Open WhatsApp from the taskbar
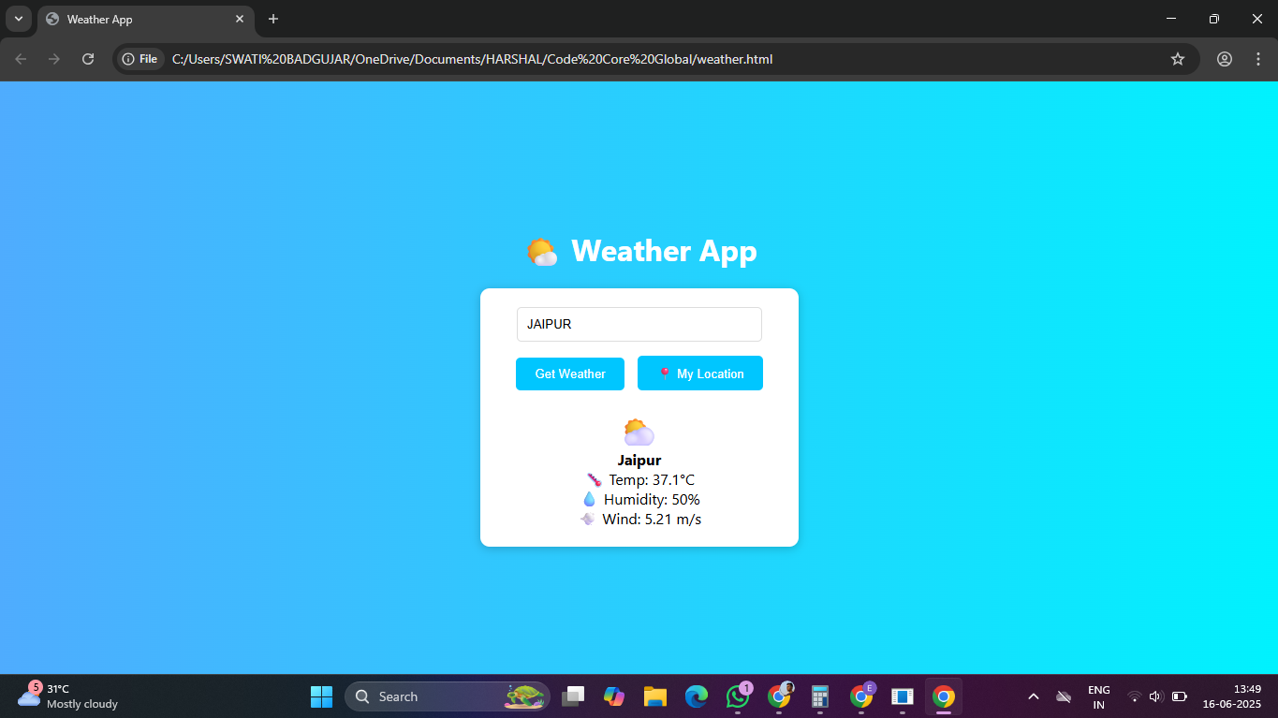1278x718 pixels. 738,696
